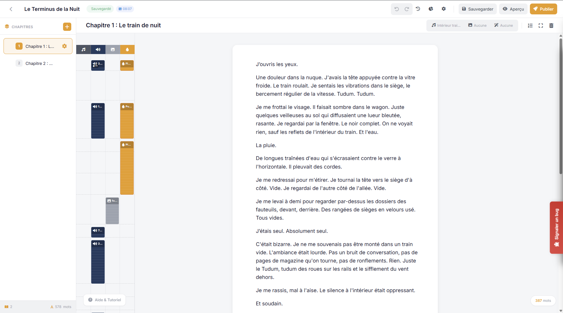Open story settings gear in top bar
The image size is (563, 313).
(444, 9)
